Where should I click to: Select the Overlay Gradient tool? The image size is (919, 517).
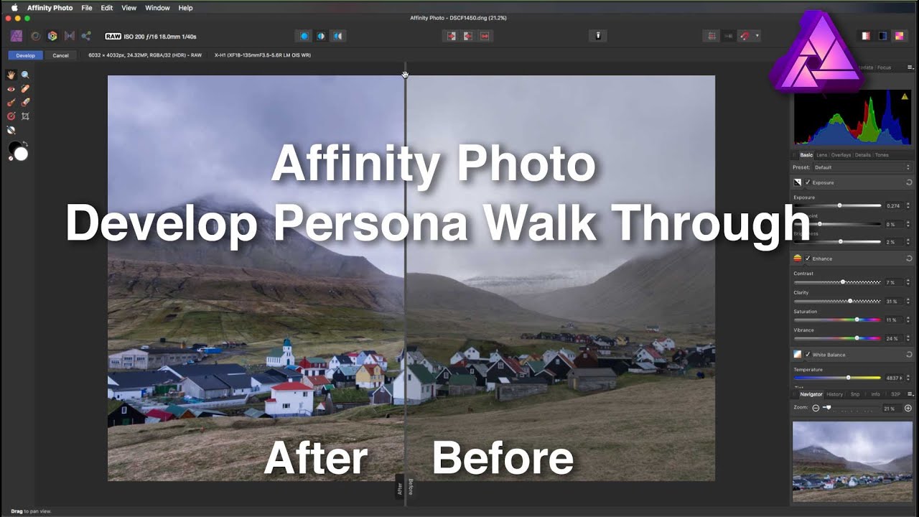11,116
